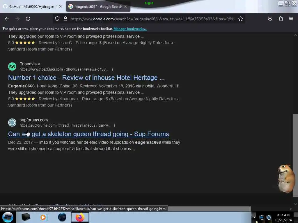Viewport: 298px width, 223px height.
Task: Go back to the previous page
Action: click(7, 19)
